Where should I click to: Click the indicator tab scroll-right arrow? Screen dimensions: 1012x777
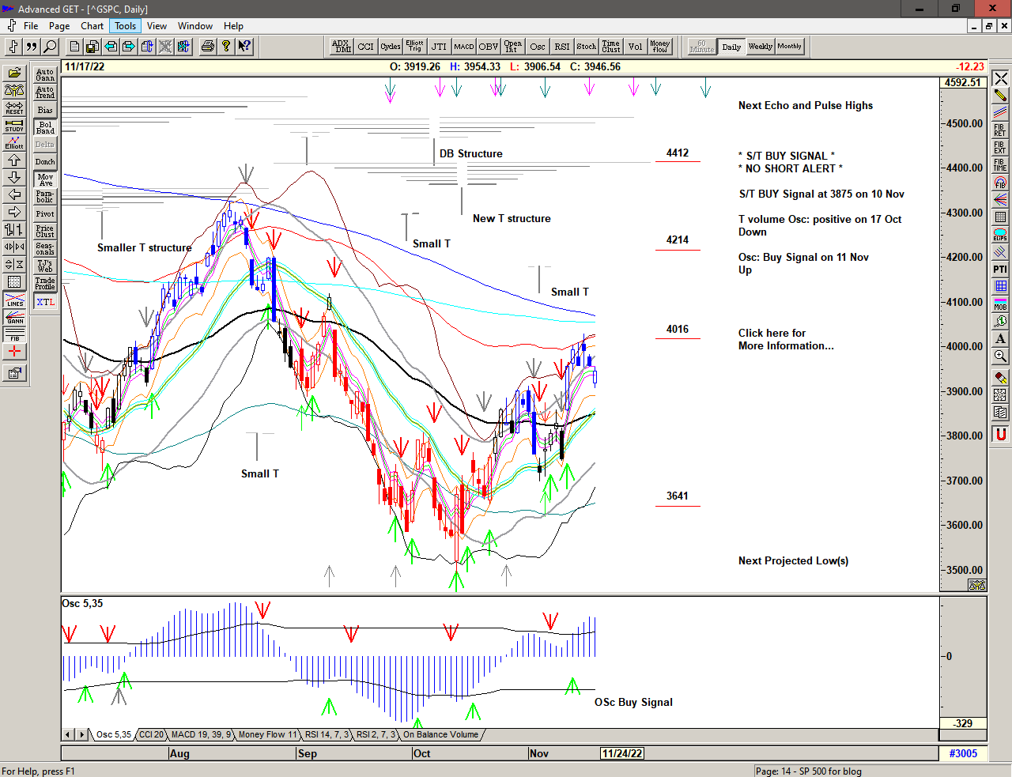[x=82, y=735]
